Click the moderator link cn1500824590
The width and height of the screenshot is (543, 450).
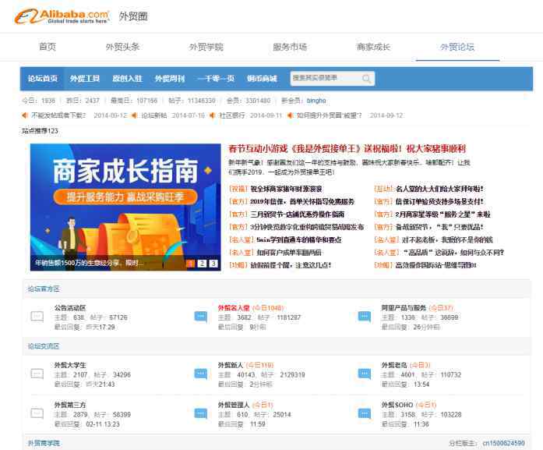(503, 443)
